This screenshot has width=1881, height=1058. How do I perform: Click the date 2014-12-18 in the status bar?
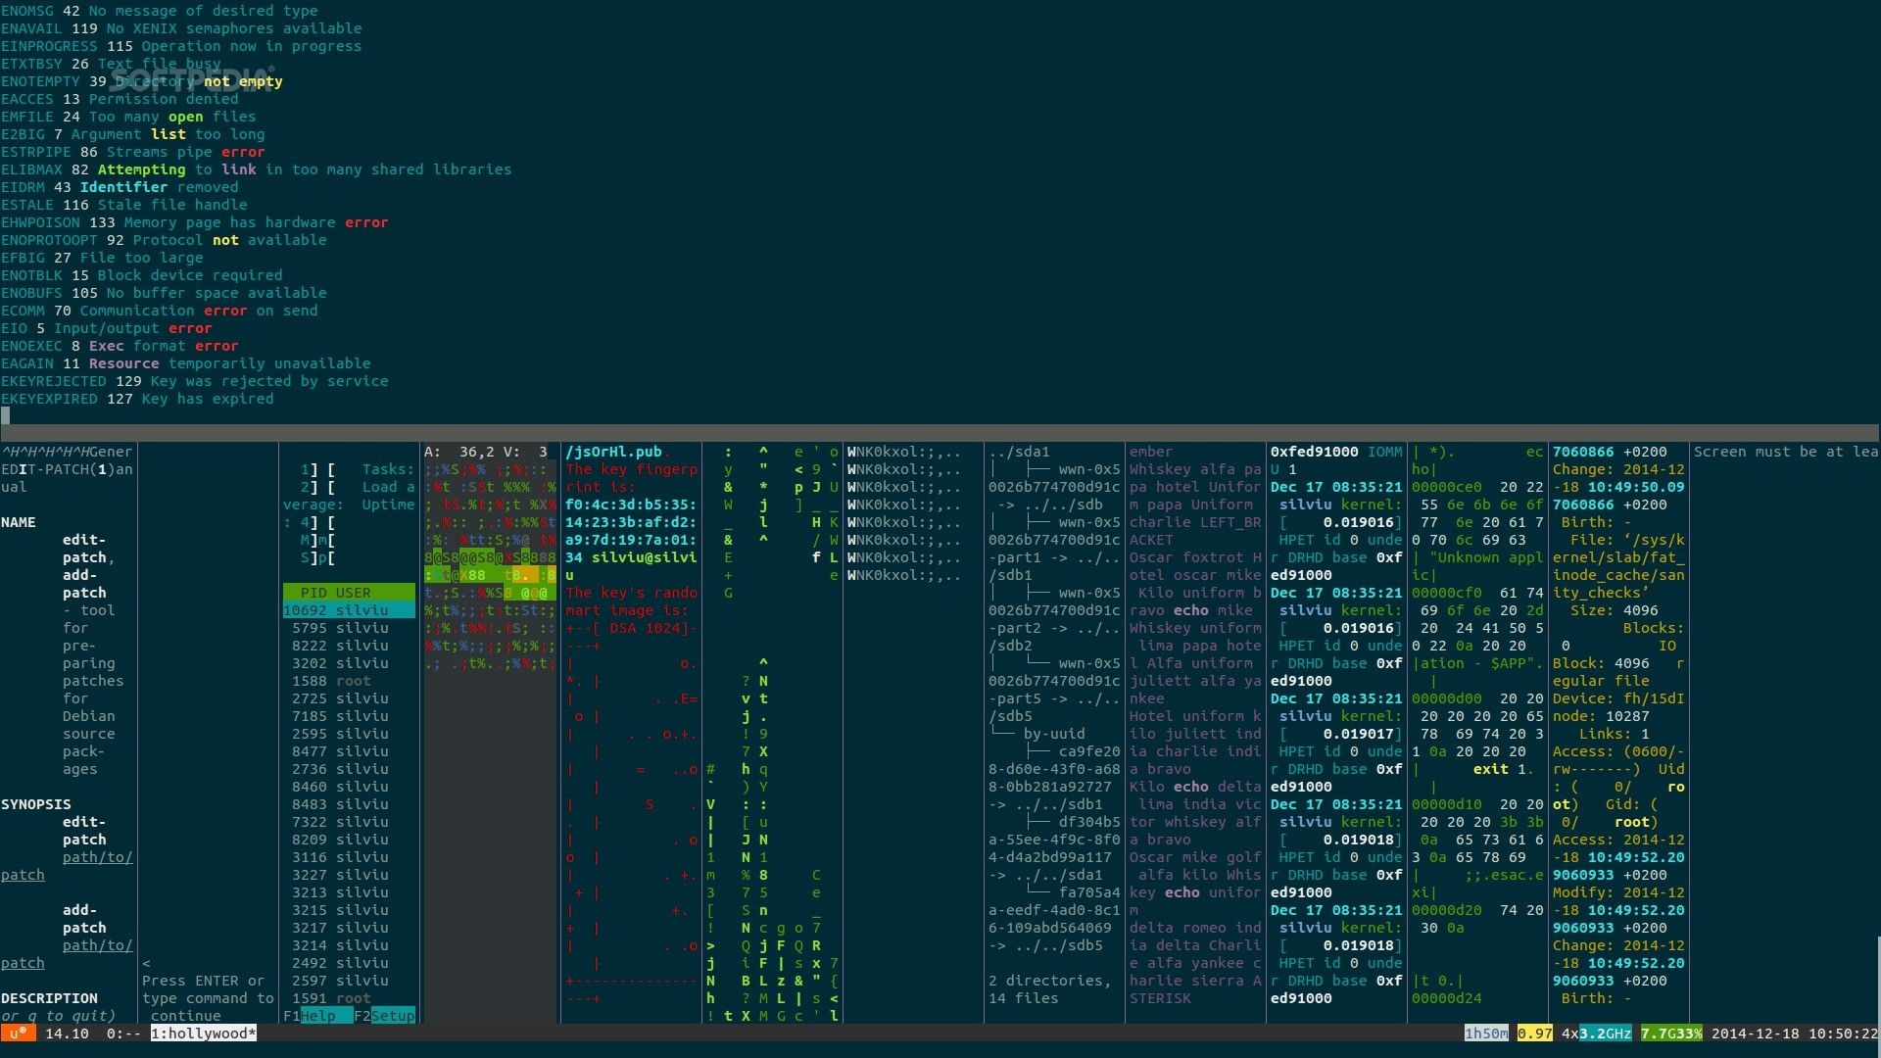[x=1755, y=1034]
